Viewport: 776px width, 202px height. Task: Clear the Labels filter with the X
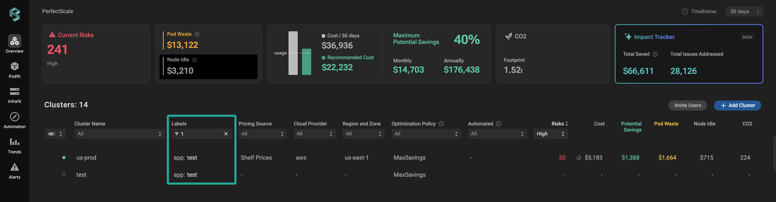coord(226,134)
